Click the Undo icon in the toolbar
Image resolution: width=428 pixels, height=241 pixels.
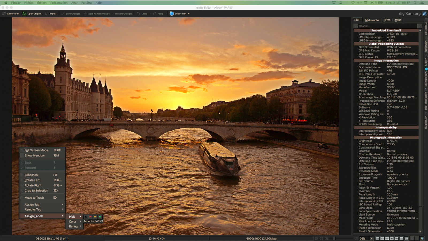(x=142, y=14)
